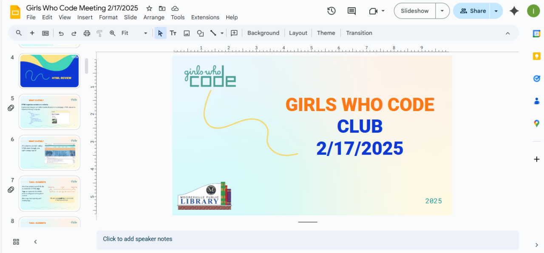Open the Tools menu

(178, 17)
